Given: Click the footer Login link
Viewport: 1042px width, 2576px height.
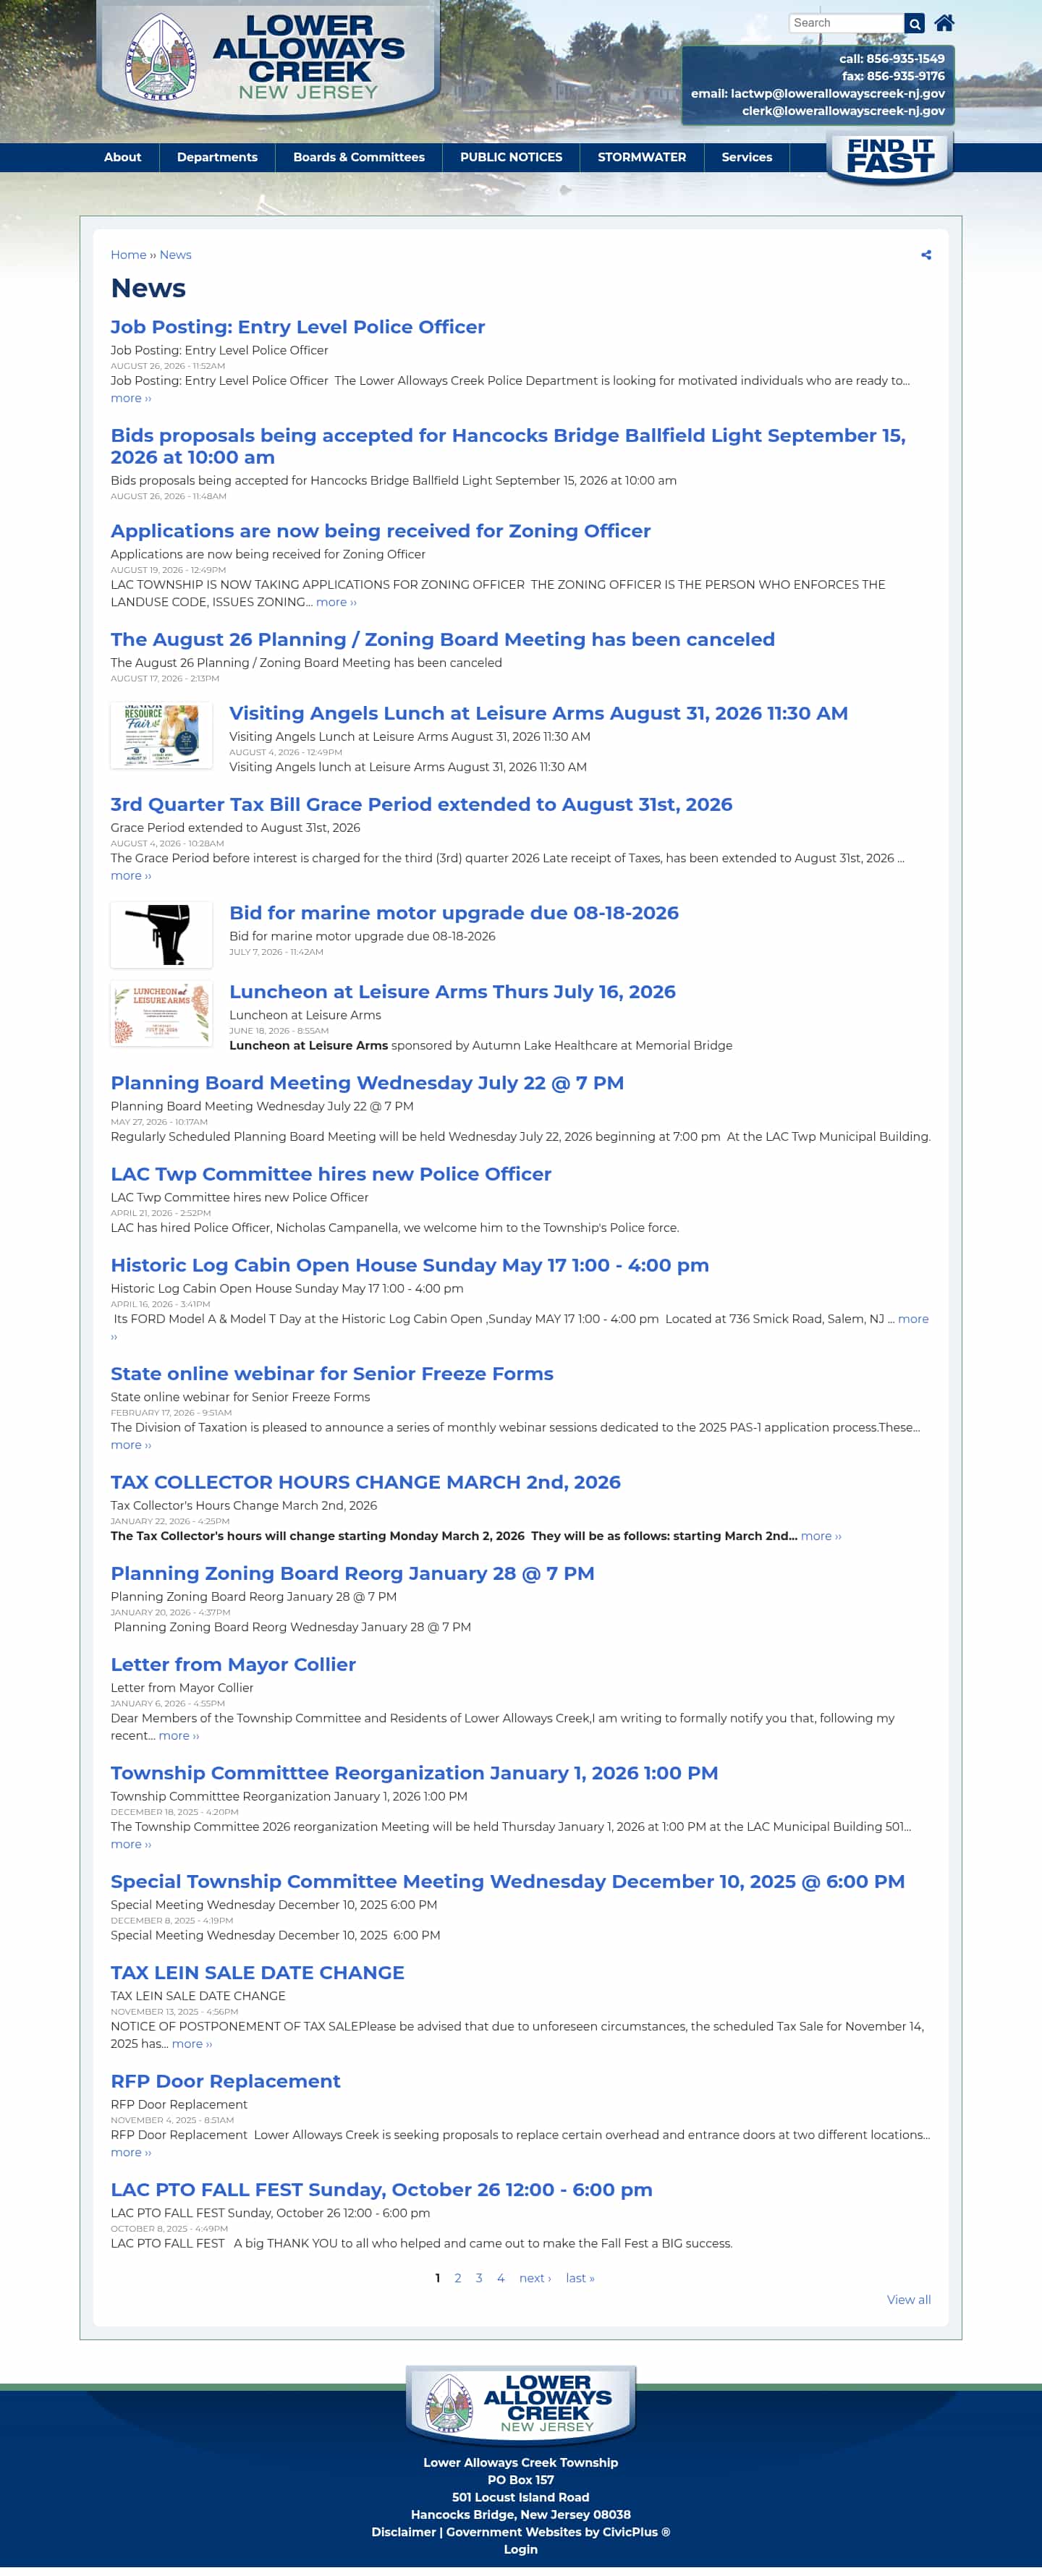Looking at the screenshot, I should click(521, 2549).
